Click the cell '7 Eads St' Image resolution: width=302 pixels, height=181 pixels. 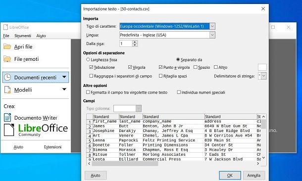click(x=215, y=154)
